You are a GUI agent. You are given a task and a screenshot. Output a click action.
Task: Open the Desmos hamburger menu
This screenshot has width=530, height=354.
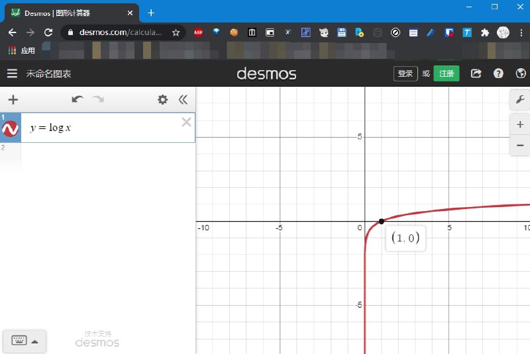12,74
